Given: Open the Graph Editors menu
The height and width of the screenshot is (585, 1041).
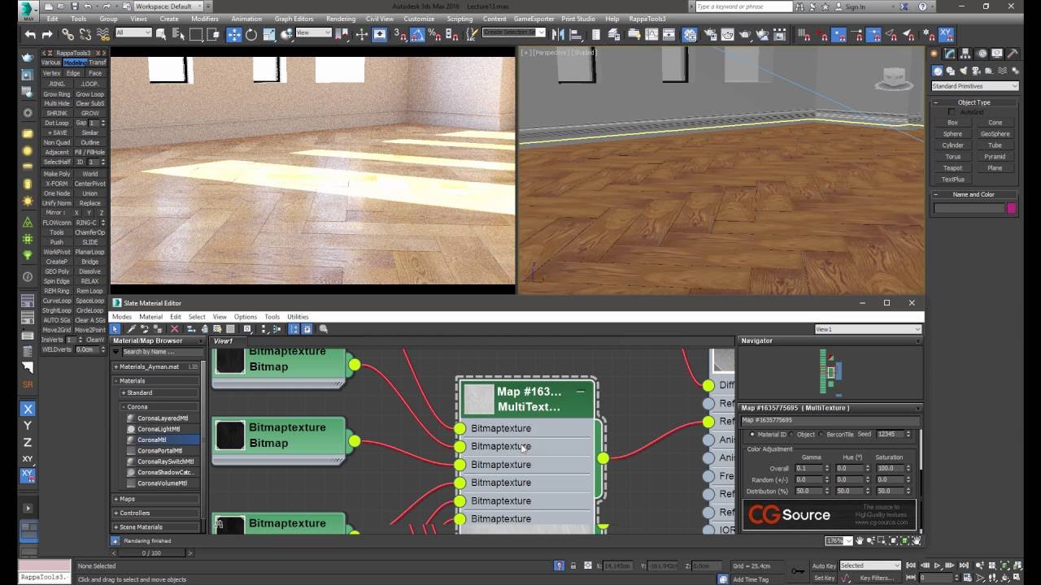Looking at the screenshot, I should tap(294, 19).
